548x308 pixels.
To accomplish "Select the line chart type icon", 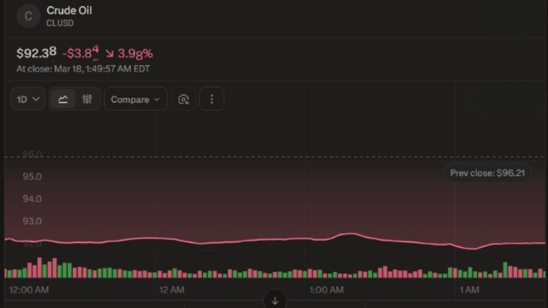I will click(x=63, y=99).
